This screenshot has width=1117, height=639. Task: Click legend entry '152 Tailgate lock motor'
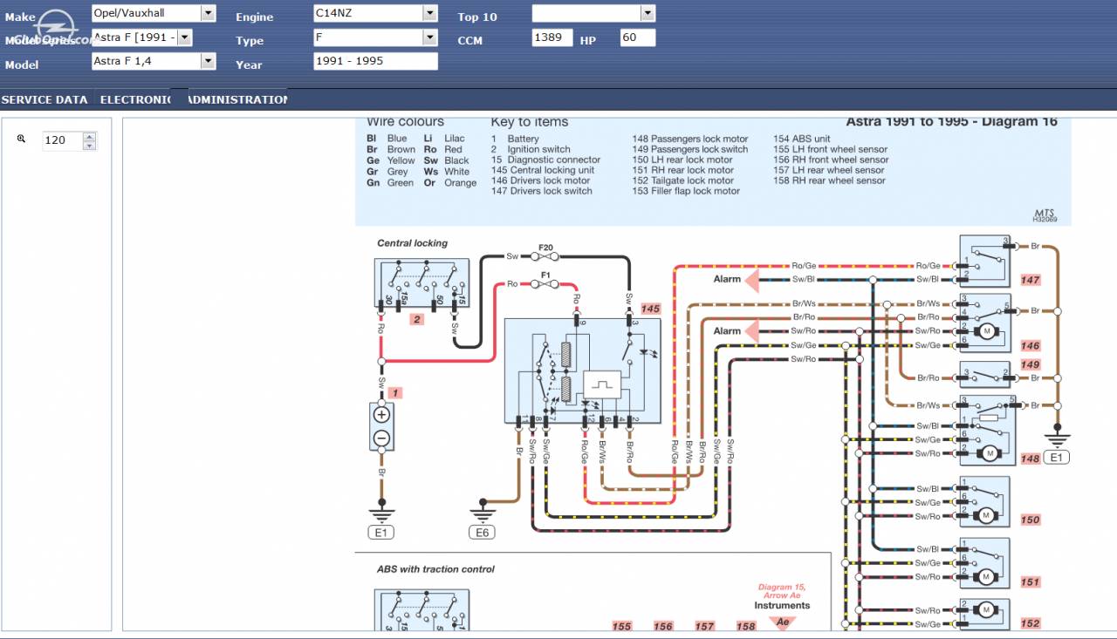pos(682,180)
